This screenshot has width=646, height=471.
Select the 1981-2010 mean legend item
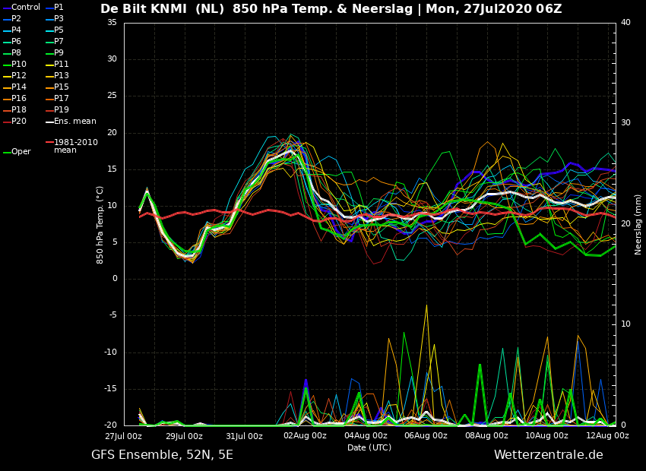71,146
